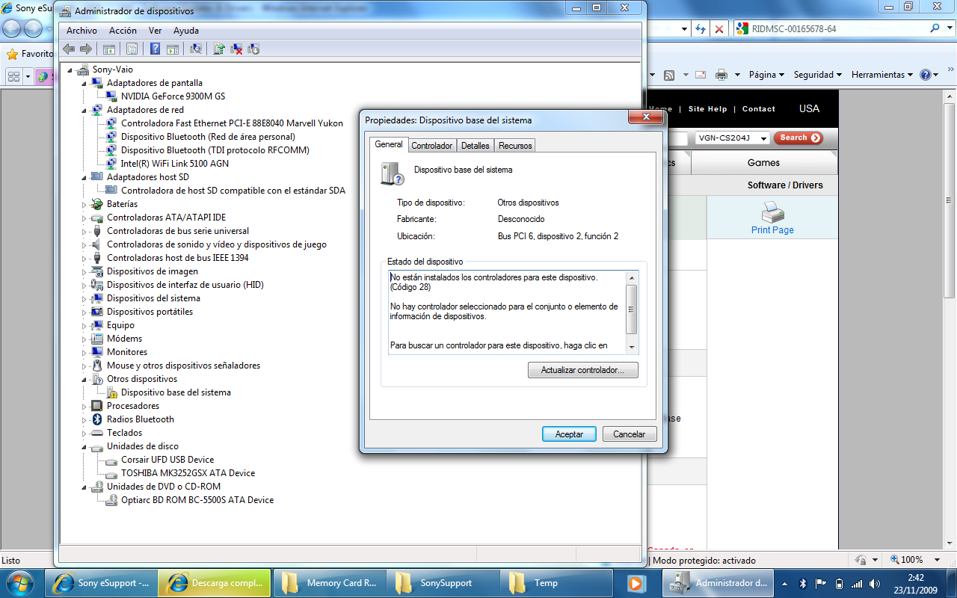Click the Windows Media Player taskbar icon
The image size is (957, 598).
click(636, 583)
